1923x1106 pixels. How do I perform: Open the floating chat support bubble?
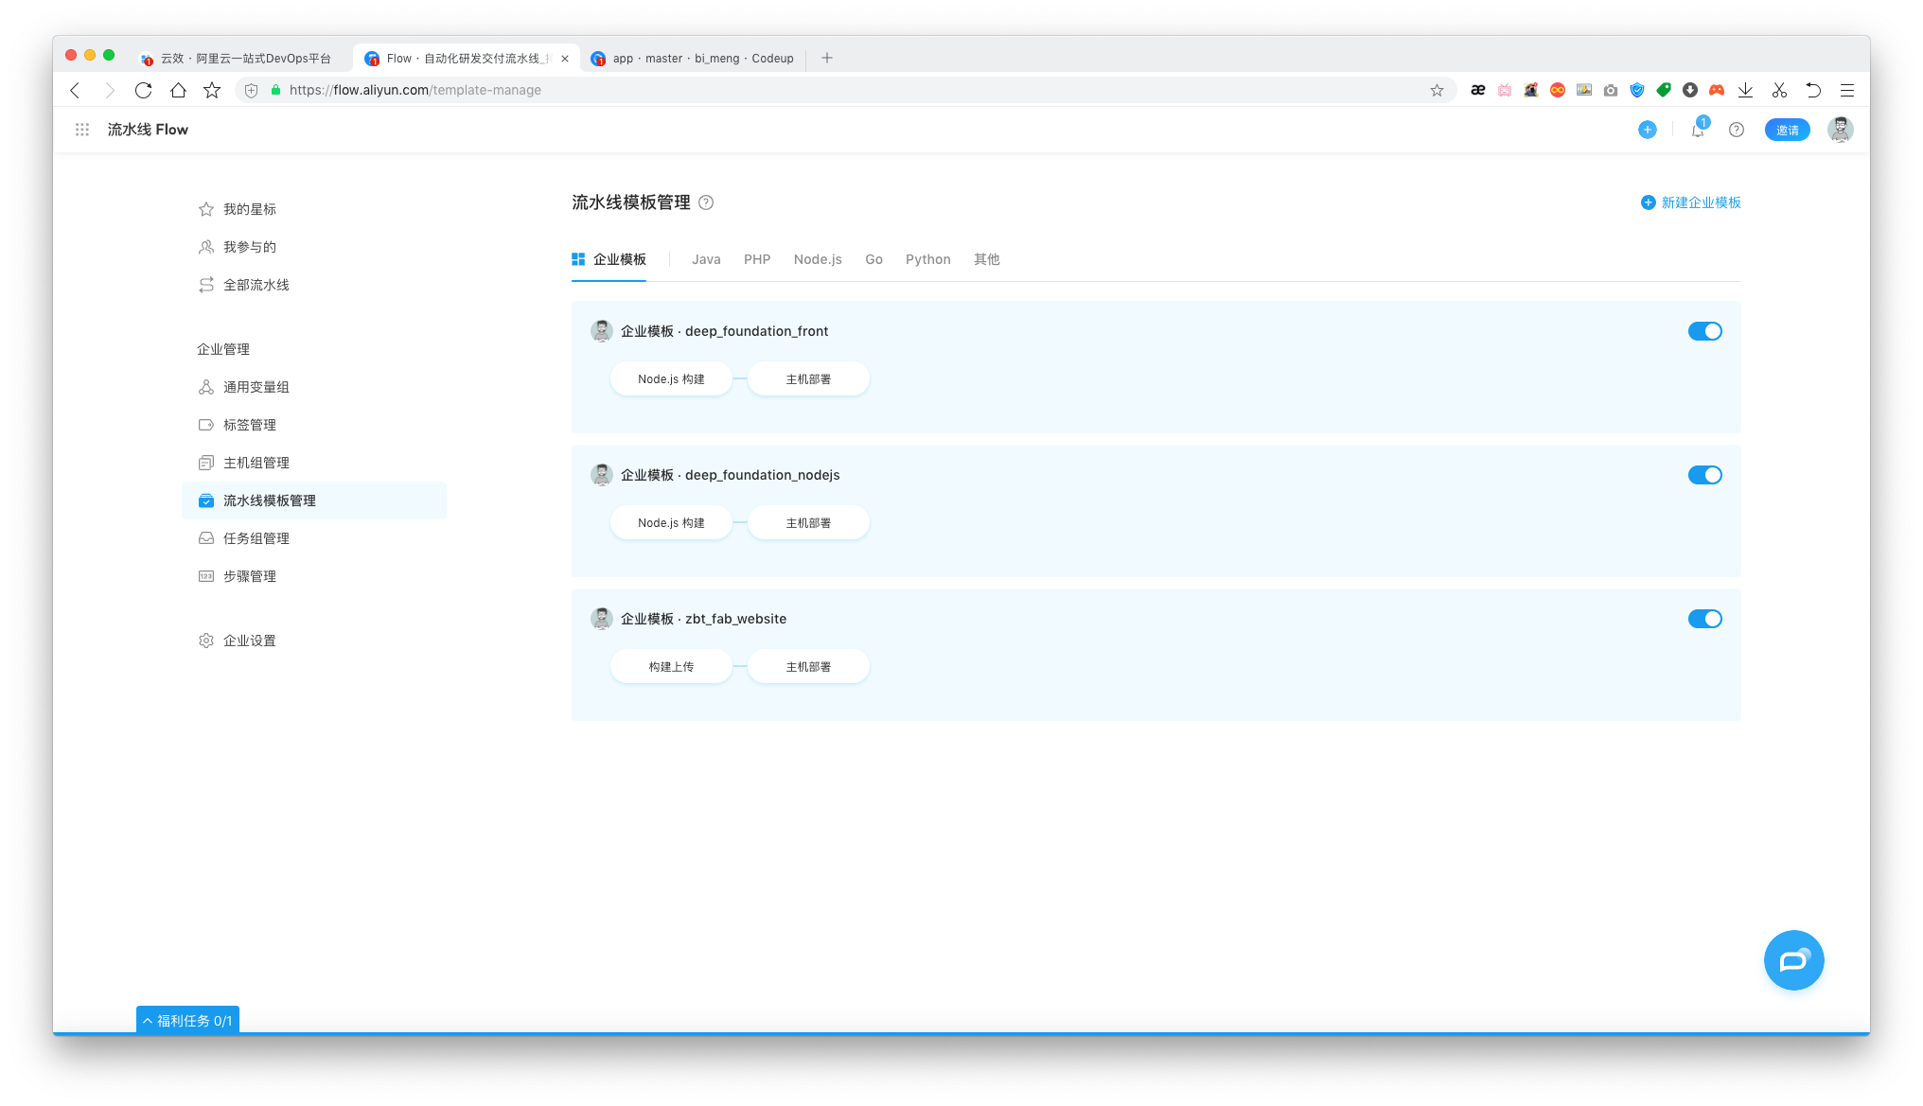pos(1793,960)
